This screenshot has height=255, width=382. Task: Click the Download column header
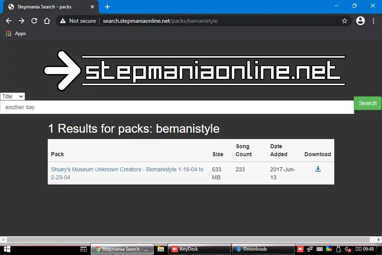pyautogui.click(x=318, y=154)
